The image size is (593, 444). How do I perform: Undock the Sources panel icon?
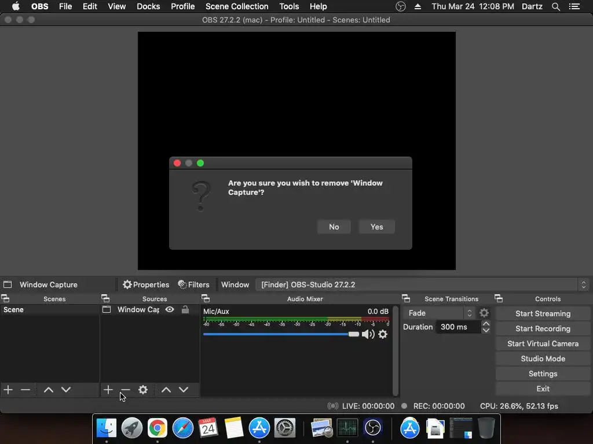point(105,299)
